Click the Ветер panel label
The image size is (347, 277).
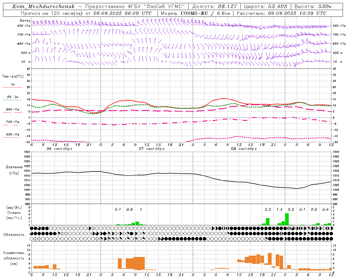click(x=25, y=21)
